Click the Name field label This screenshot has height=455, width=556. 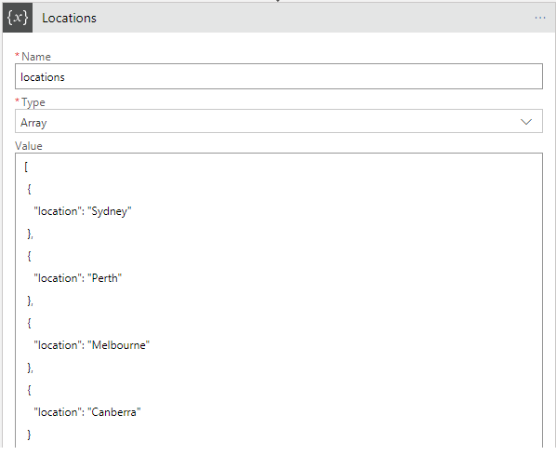pos(36,57)
